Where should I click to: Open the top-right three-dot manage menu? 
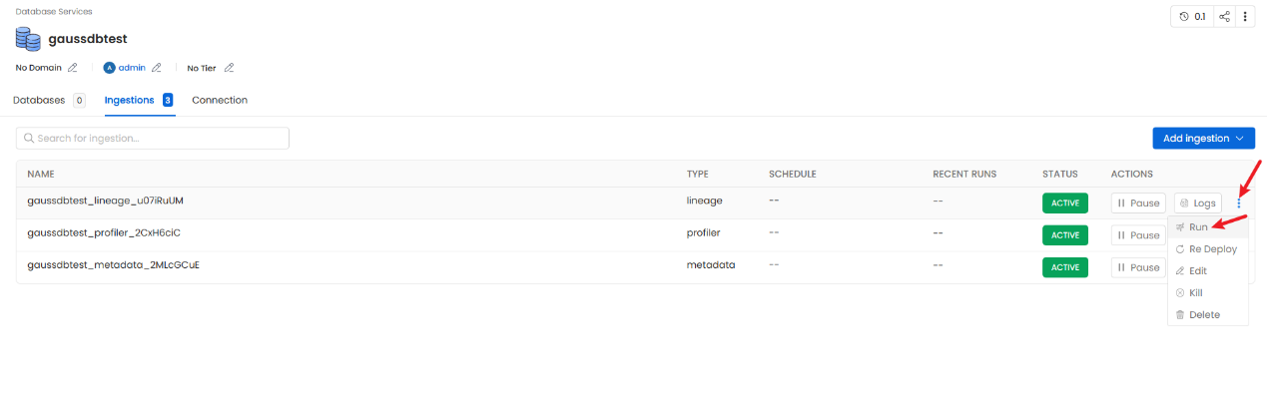pyautogui.click(x=1245, y=17)
